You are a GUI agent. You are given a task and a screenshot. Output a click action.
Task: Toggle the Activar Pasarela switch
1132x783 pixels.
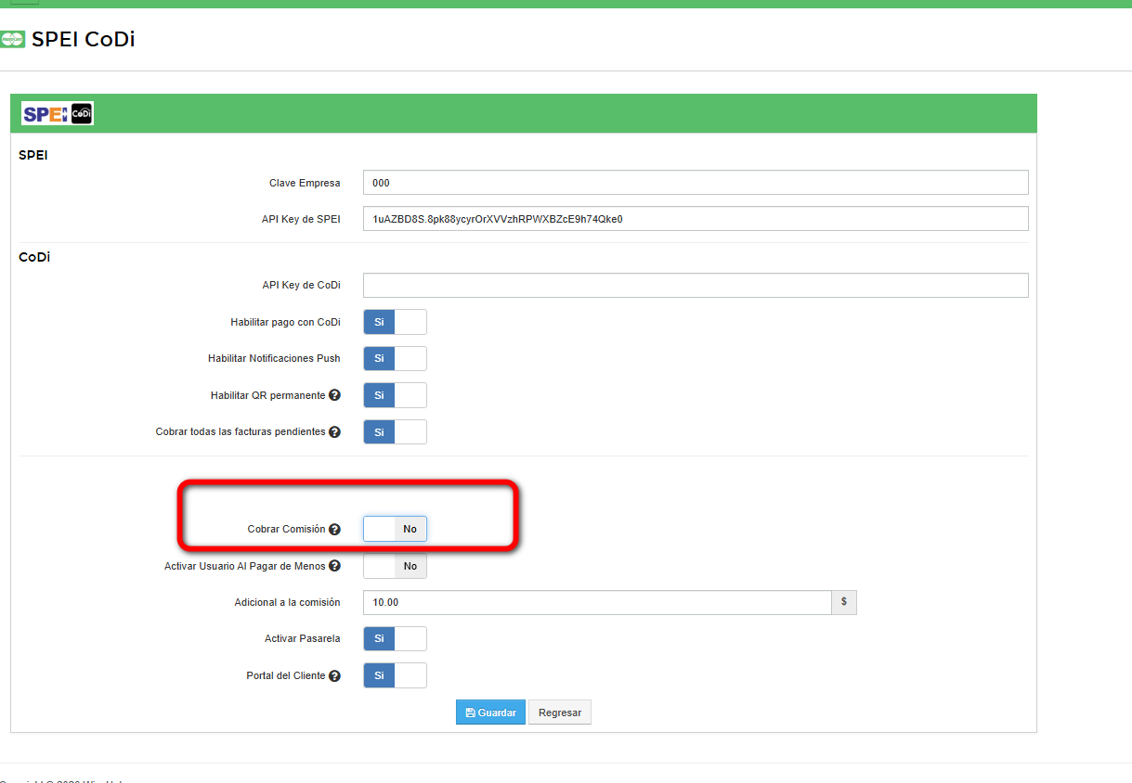coord(395,639)
